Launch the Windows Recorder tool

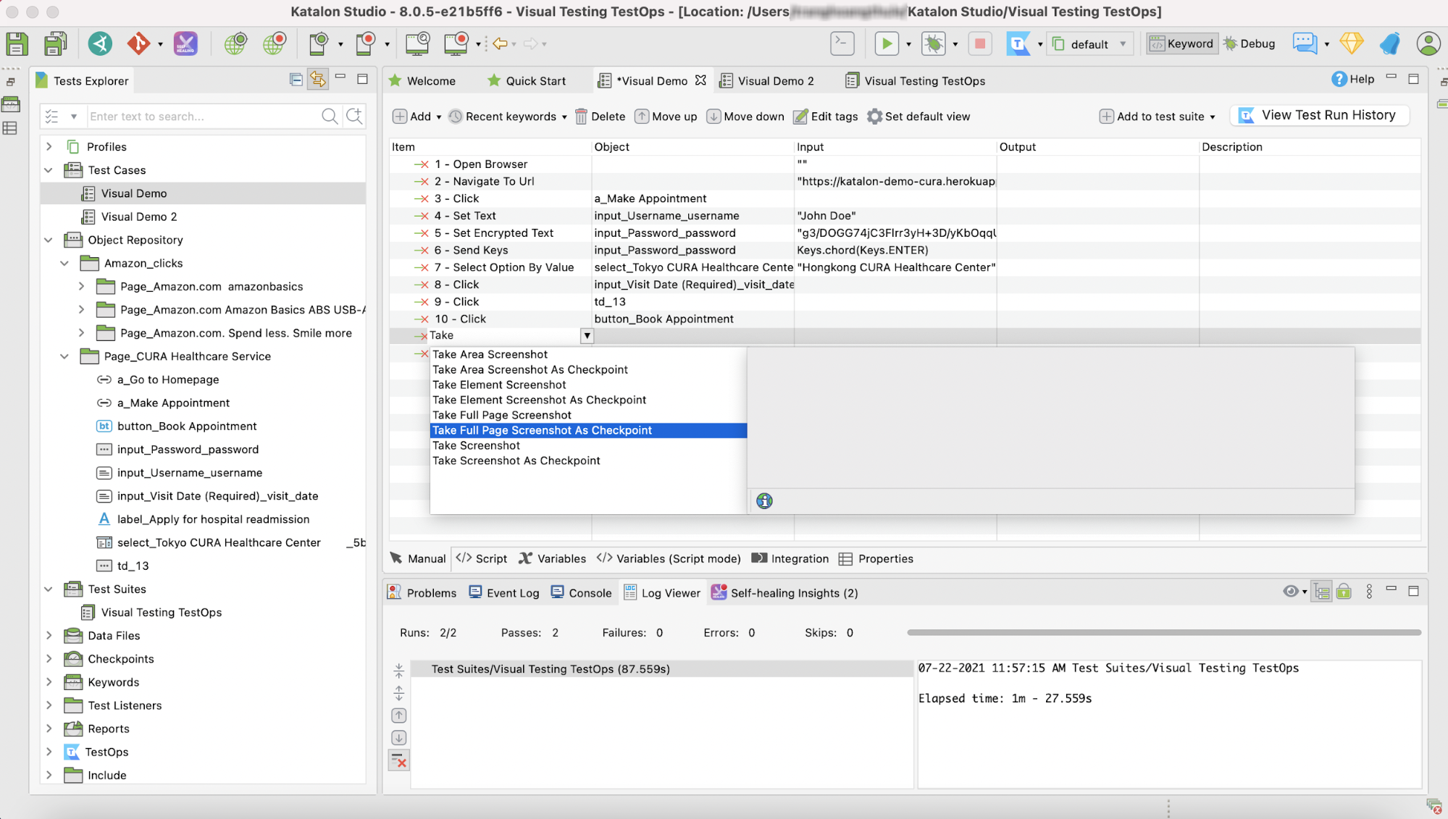[456, 43]
